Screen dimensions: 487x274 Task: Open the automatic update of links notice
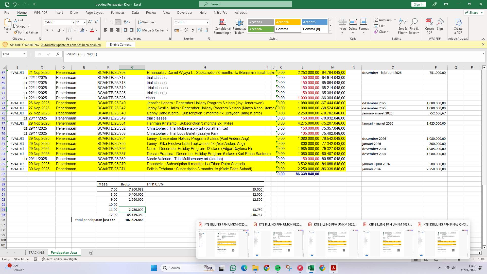click(x=71, y=45)
